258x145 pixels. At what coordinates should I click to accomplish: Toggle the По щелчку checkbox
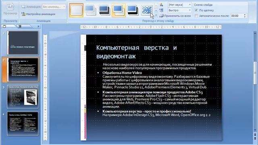(196, 10)
